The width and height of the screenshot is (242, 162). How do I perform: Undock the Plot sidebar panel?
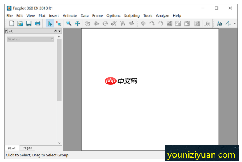click(x=56, y=31)
